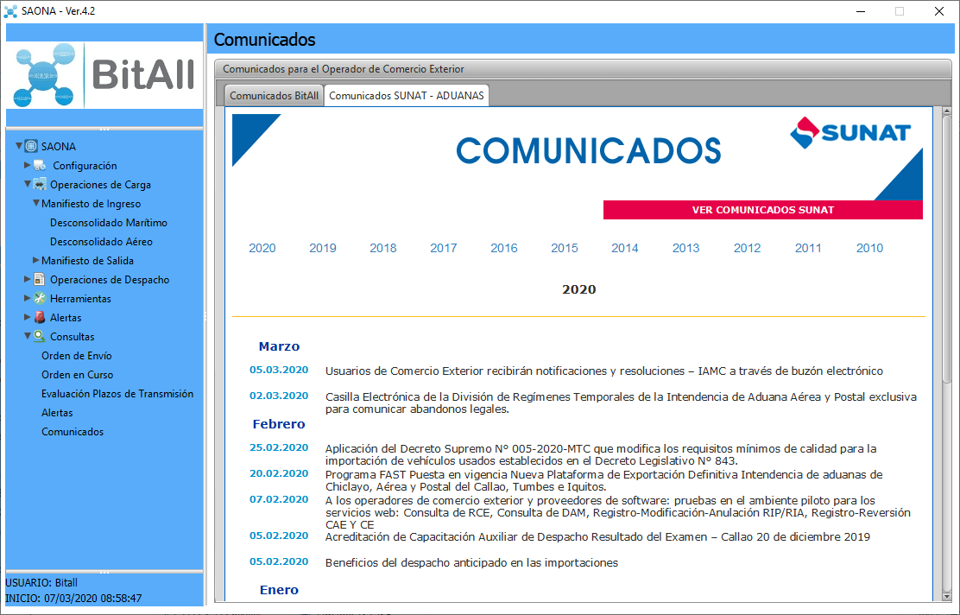
Task: Click the SUNAT logo in banner
Action: click(850, 133)
